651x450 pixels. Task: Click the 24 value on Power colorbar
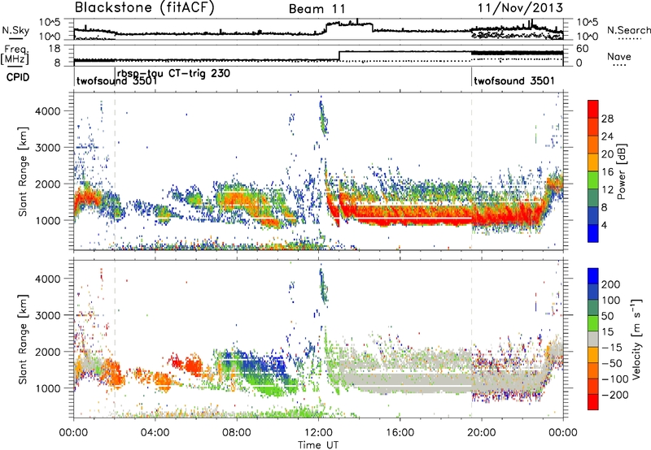point(607,136)
